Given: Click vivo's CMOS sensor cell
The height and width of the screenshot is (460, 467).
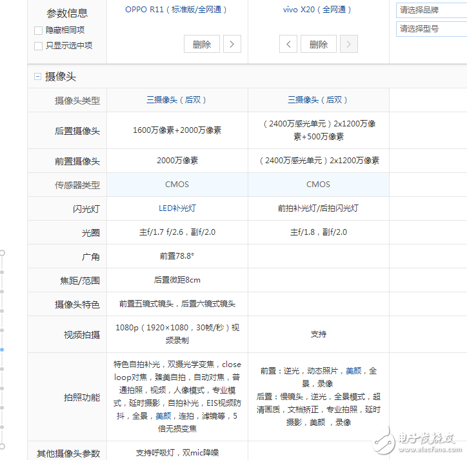Looking at the screenshot, I should point(319,185).
